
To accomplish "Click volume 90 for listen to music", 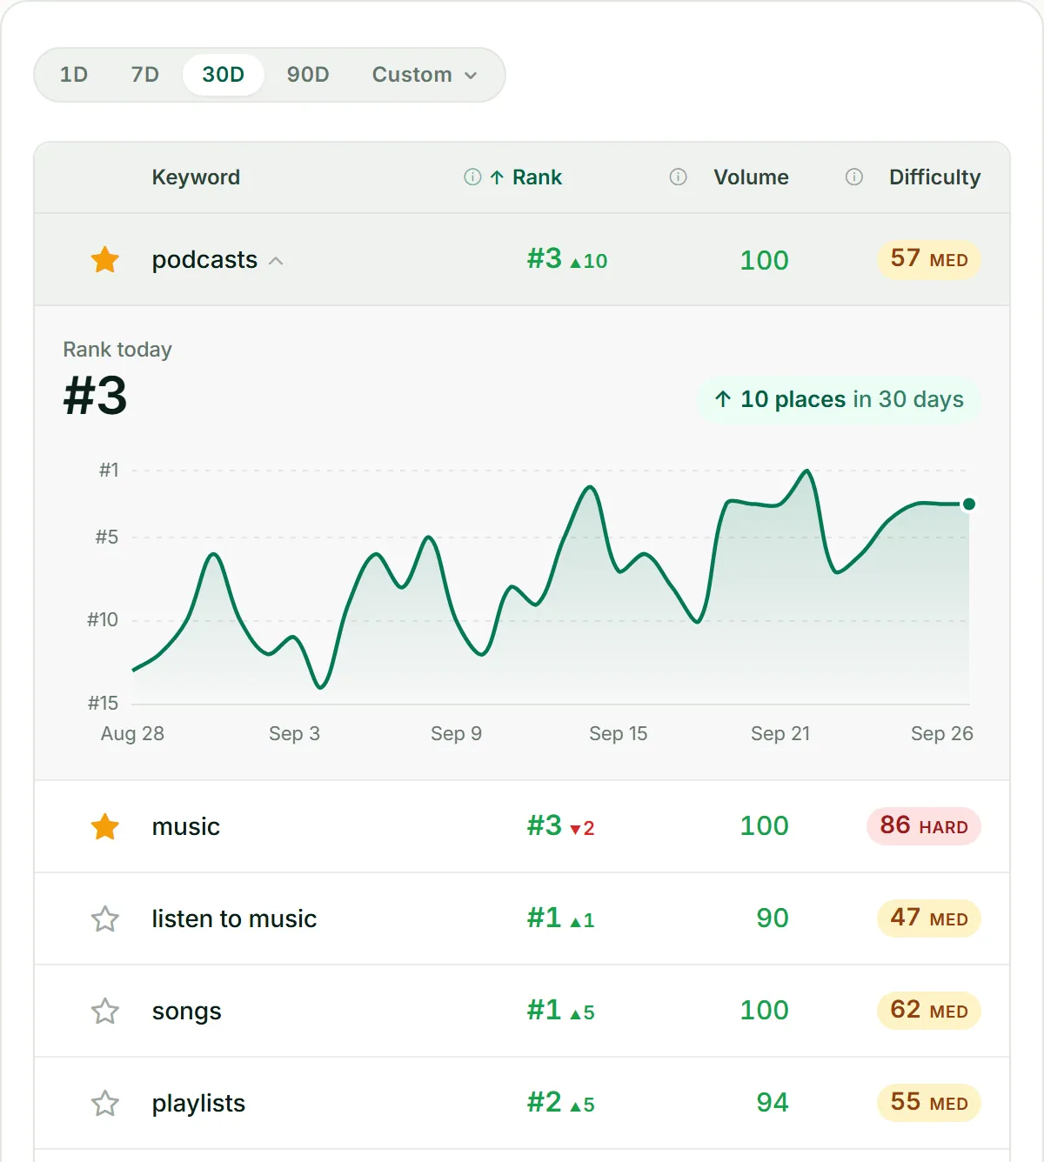I will point(773,918).
